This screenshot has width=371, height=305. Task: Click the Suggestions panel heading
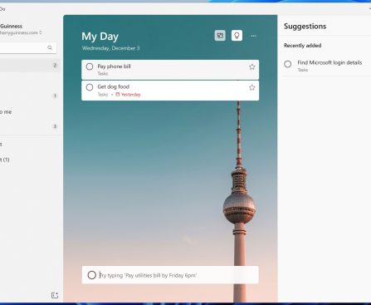point(305,27)
